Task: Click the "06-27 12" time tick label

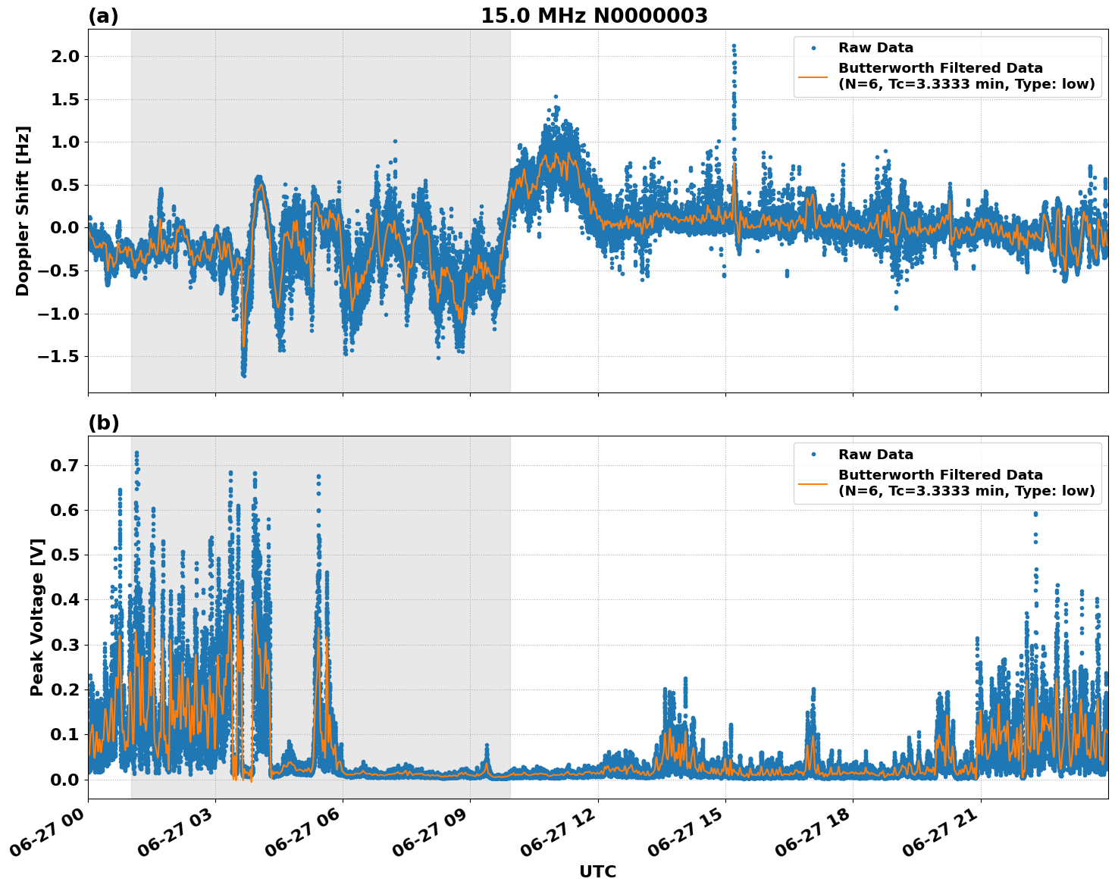Action: (560, 835)
